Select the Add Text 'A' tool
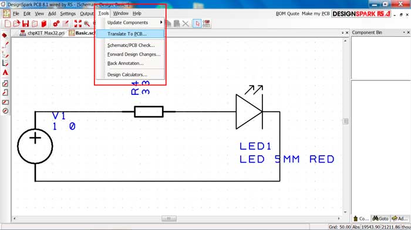 pyautogui.click(x=5, y=73)
